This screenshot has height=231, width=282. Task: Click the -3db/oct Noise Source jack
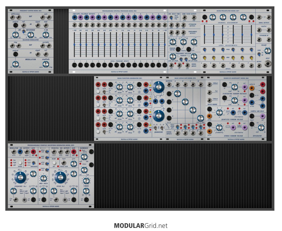[x=209, y=85]
